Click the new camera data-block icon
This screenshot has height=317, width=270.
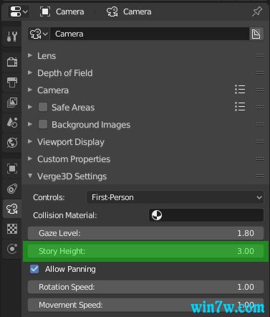pyautogui.click(x=256, y=34)
